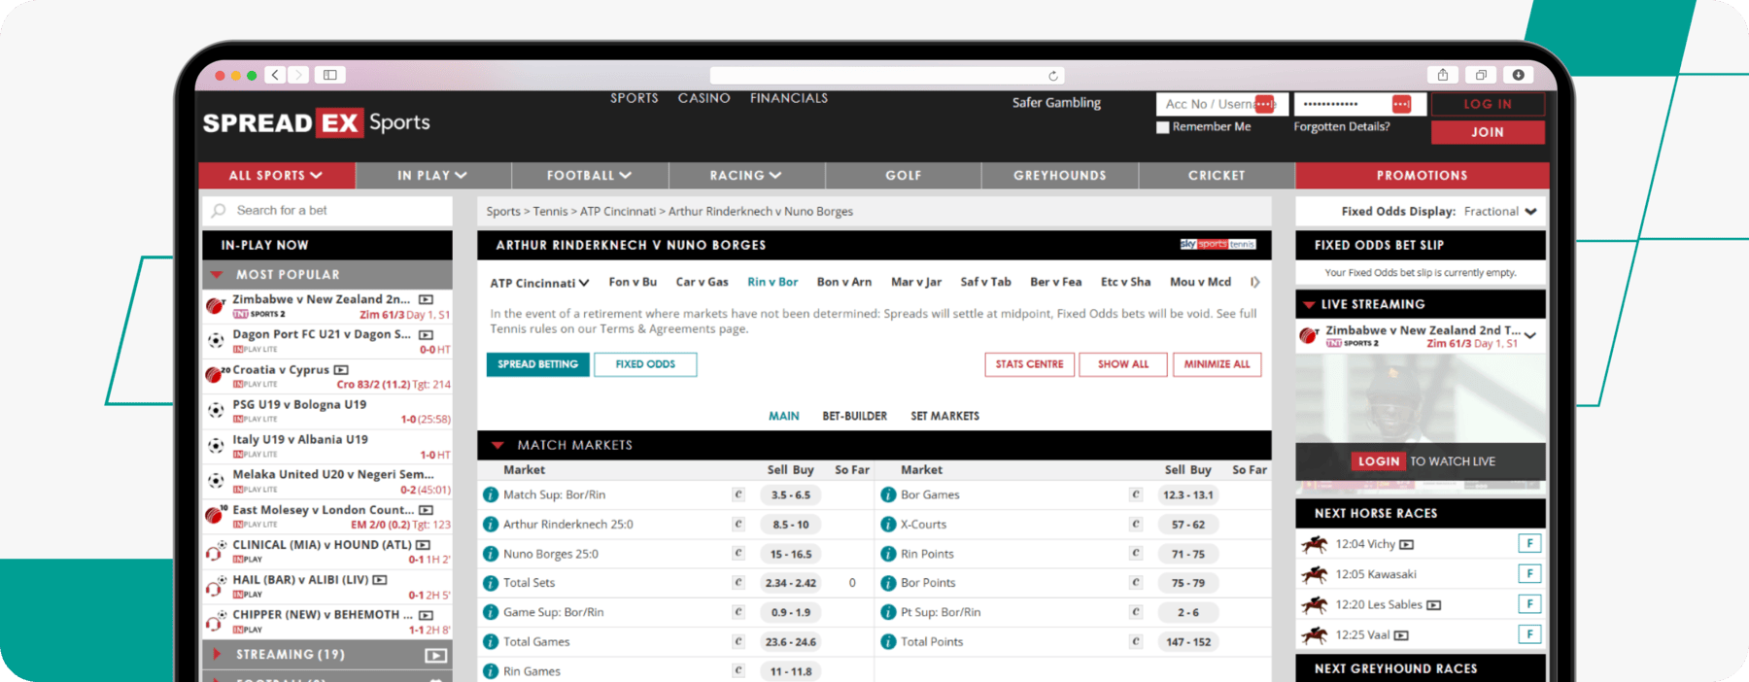
Task: Open the Promotions button
Action: point(1422,176)
